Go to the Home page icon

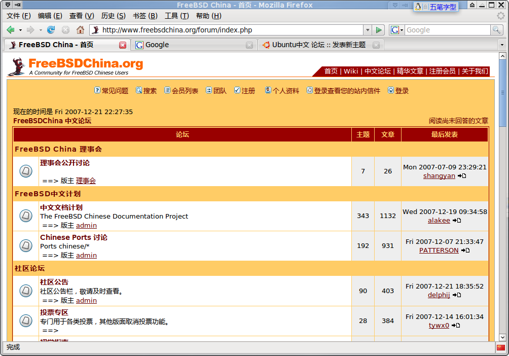(x=80, y=30)
